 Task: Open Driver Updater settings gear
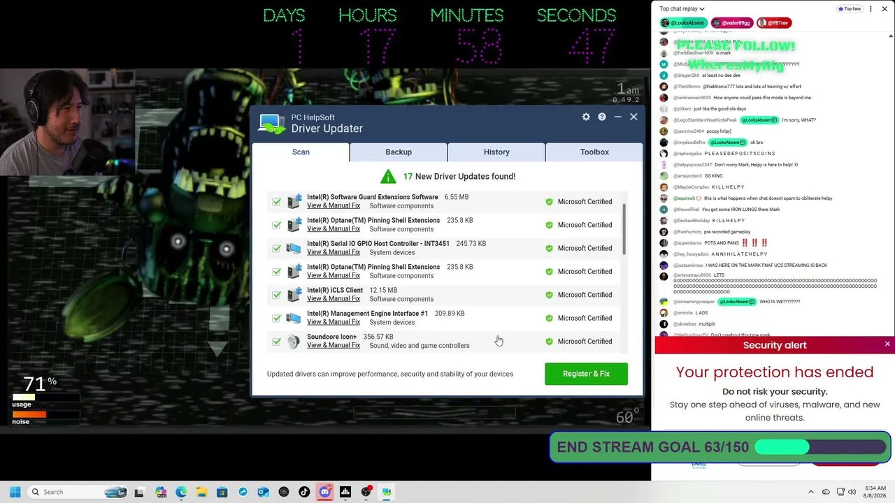(x=586, y=117)
